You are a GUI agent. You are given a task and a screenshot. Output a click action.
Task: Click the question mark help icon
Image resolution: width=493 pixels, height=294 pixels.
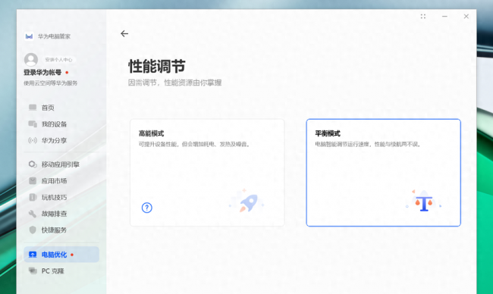(147, 208)
